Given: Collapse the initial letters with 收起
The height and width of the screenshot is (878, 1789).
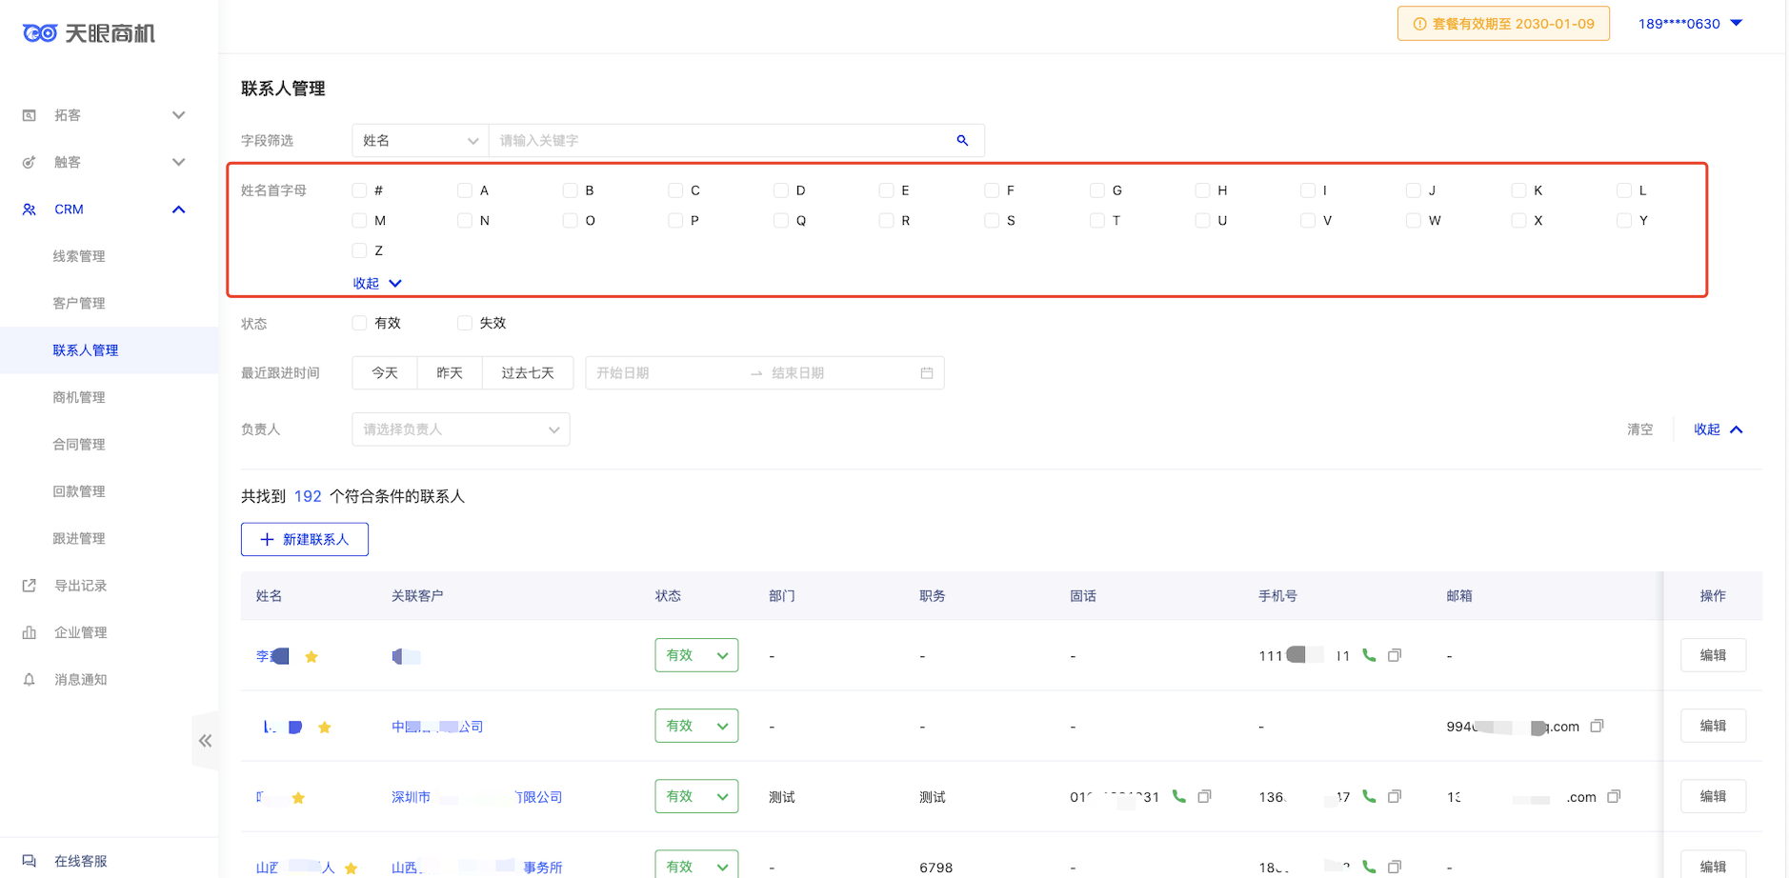Looking at the screenshot, I should [x=377, y=283].
